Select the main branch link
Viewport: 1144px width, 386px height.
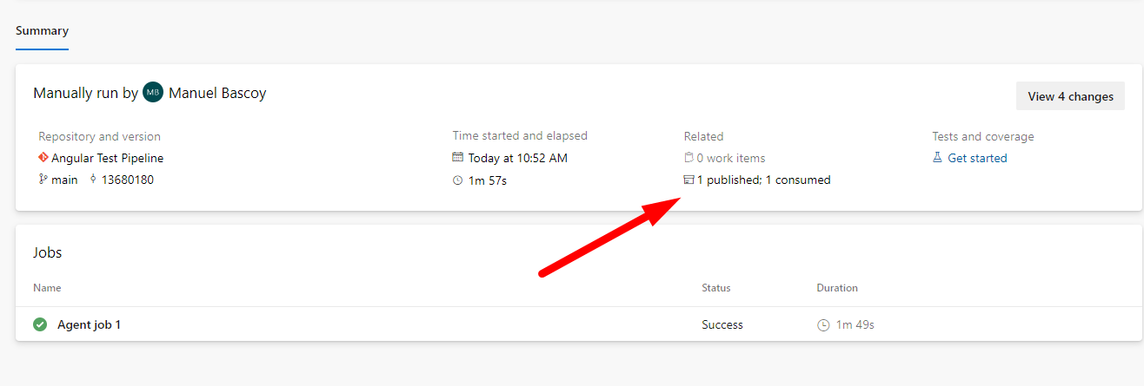tap(63, 180)
